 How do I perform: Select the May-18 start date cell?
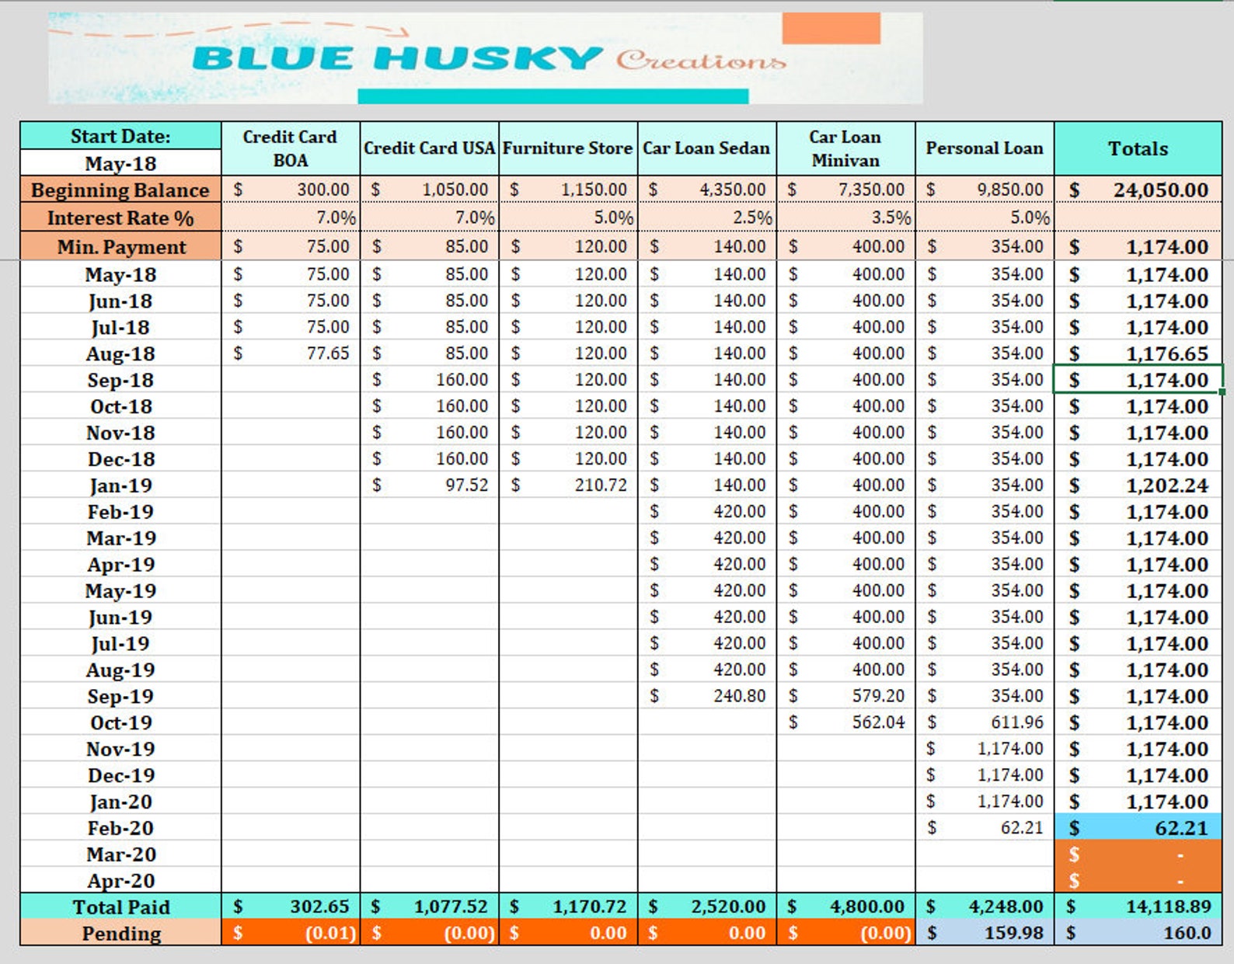[120, 163]
